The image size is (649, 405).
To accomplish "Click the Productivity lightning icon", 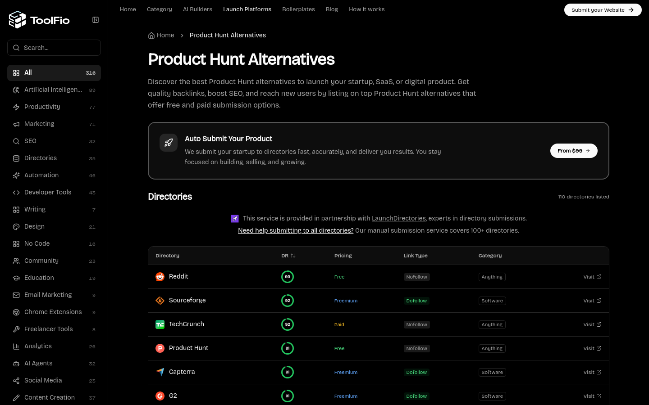I will click(x=16, y=107).
